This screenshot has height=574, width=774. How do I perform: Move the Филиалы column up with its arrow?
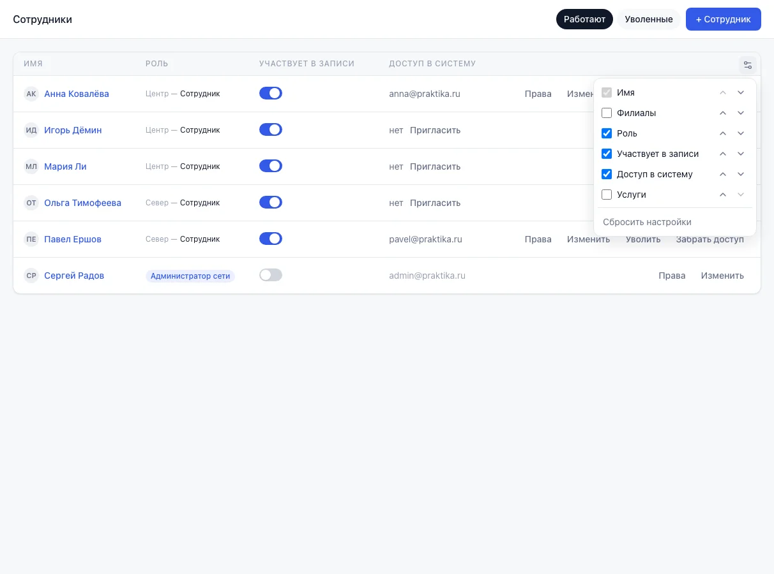(x=723, y=113)
